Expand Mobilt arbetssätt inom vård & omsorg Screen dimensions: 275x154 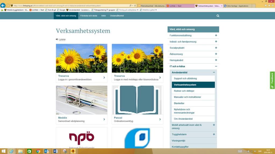point(214,125)
